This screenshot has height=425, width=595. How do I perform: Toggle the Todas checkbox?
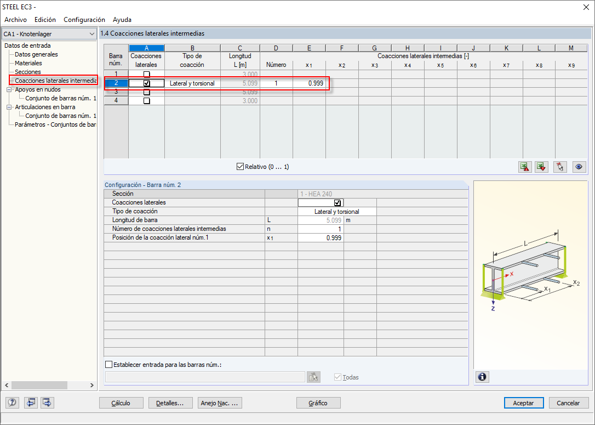[x=337, y=377]
